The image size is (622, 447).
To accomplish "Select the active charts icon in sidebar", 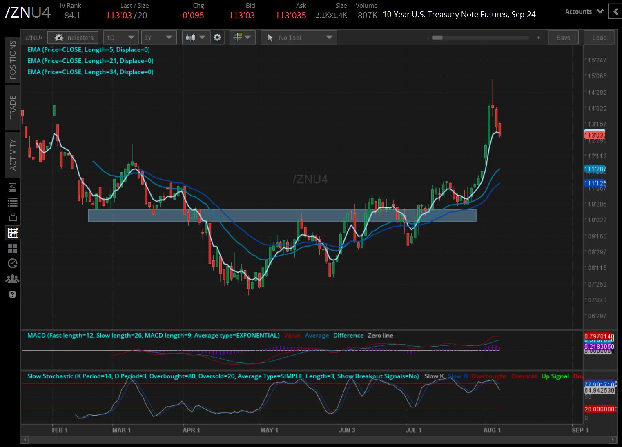I will pyautogui.click(x=13, y=233).
